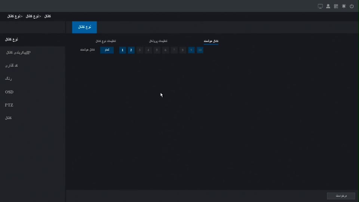
Task: Click کانال in the breadcrumb path
Action: pos(47,16)
